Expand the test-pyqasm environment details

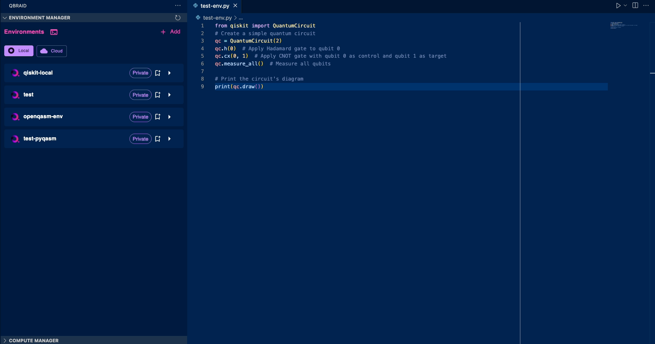pos(170,139)
